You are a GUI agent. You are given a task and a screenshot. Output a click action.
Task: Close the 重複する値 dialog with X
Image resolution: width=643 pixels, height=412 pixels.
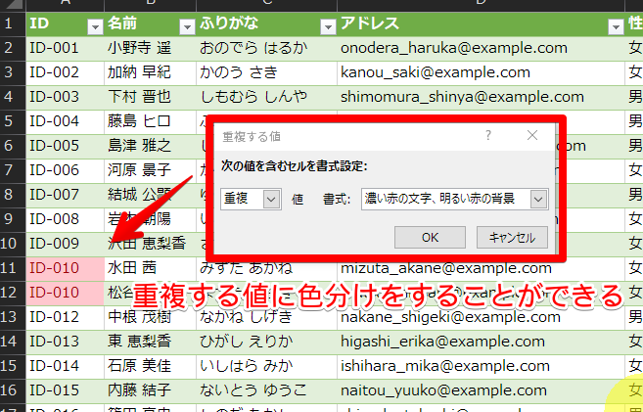(532, 136)
